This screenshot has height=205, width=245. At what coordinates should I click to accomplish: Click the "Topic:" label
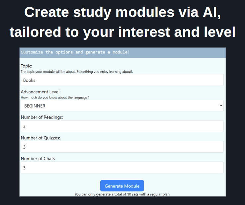click(27, 66)
